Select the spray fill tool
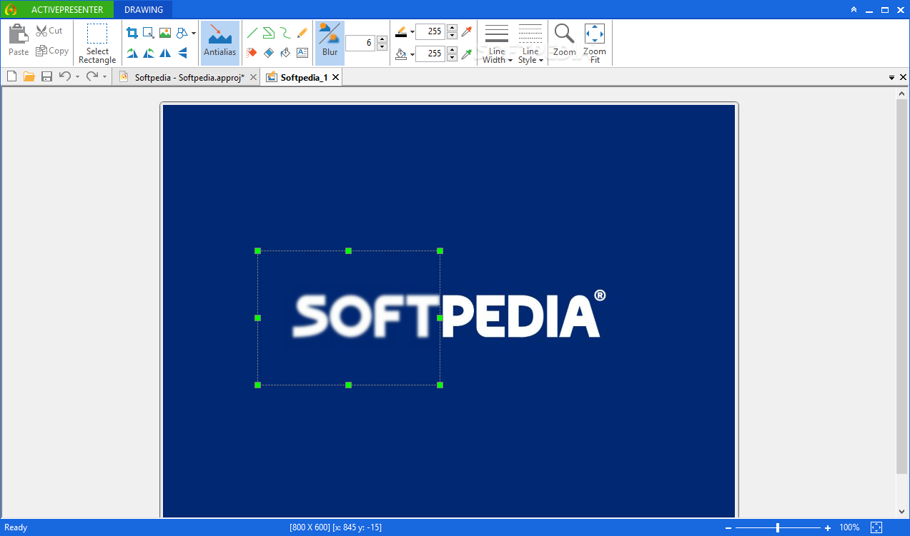910x536 pixels. [x=252, y=53]
